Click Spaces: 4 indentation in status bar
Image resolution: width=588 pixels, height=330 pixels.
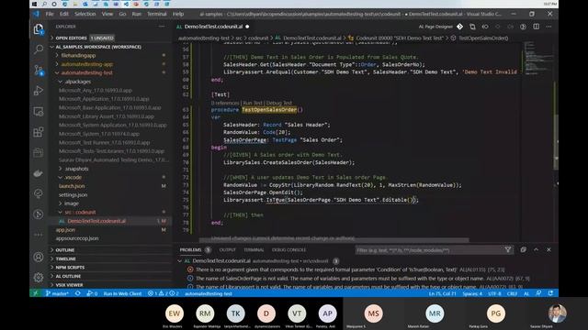click(x=472, y=293)
